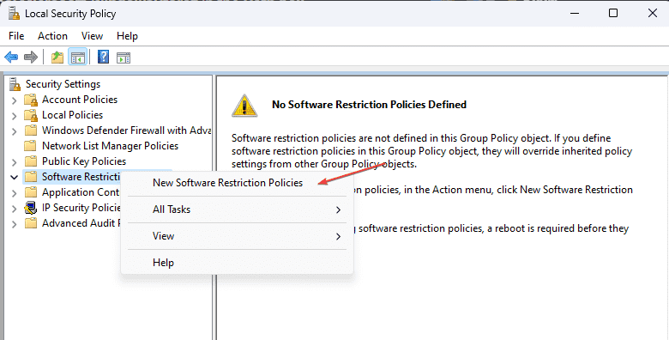Minimize the Local Security Policy window
Image resolution: width=669 pixels, height=340 pixels.
[x=575, y=13]
